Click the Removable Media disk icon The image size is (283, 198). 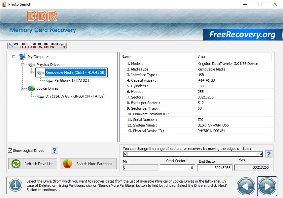click(x=40, y=73)
